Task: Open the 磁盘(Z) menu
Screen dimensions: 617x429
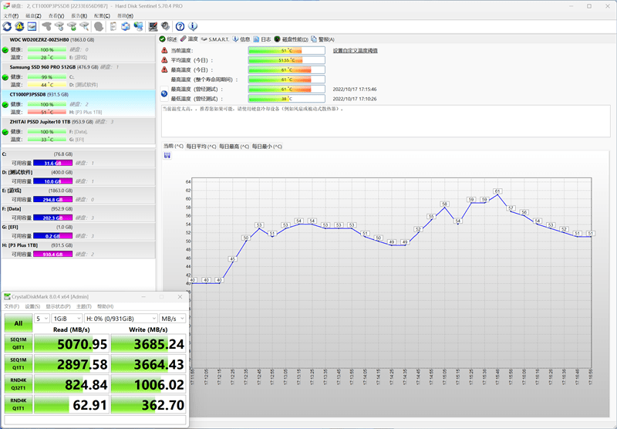Action: (33, 15)
